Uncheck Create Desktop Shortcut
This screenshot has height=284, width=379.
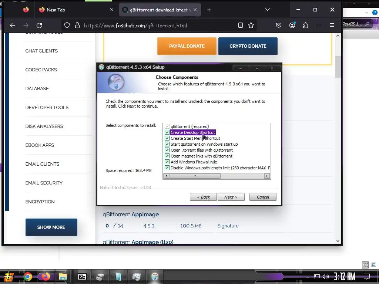click(167, 132)
